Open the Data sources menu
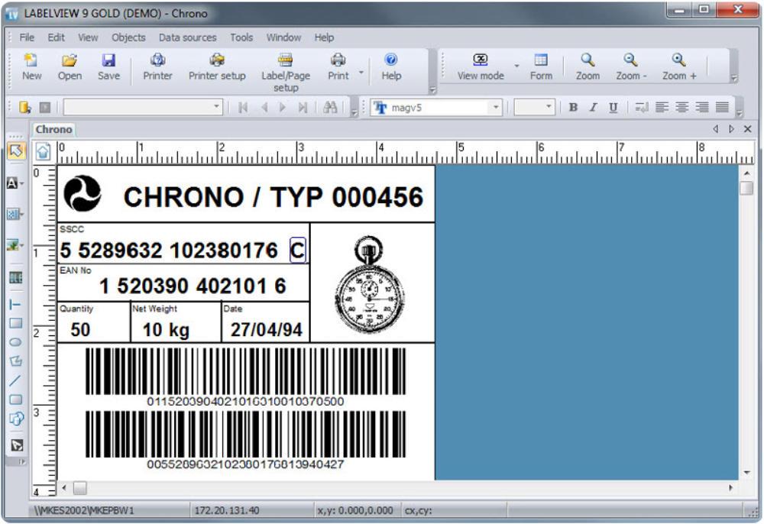 [x=187, y=37]
